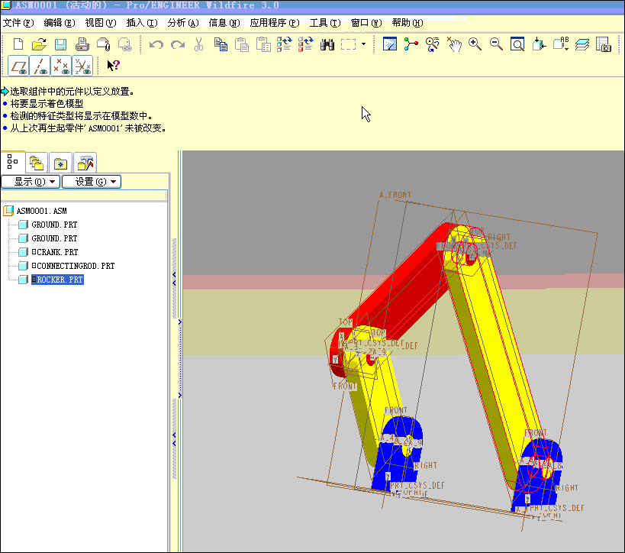Open the layers icon
Image resolution: width=625 pixels, height=553 pixels.
click(582, 44)
